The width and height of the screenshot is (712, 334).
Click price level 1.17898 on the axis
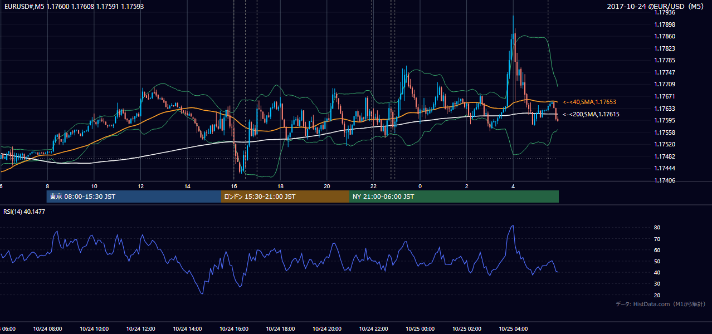tap(665, 24)
